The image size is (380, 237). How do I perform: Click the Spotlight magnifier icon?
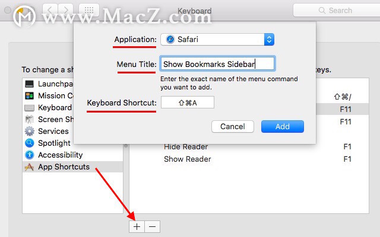[x=29, y=143]
